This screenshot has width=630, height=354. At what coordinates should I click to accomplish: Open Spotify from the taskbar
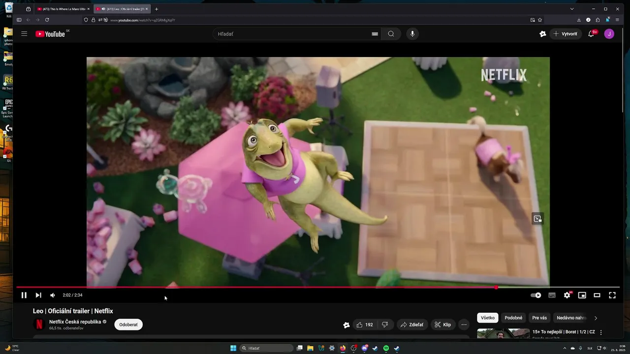click(386, 348)
